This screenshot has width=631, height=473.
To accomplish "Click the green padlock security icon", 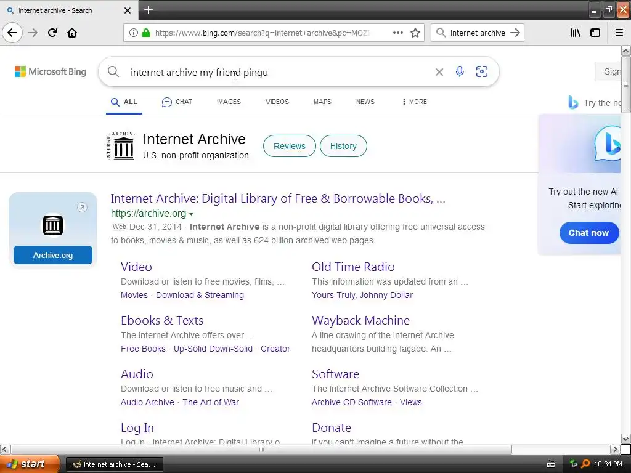I will [146, 33].
